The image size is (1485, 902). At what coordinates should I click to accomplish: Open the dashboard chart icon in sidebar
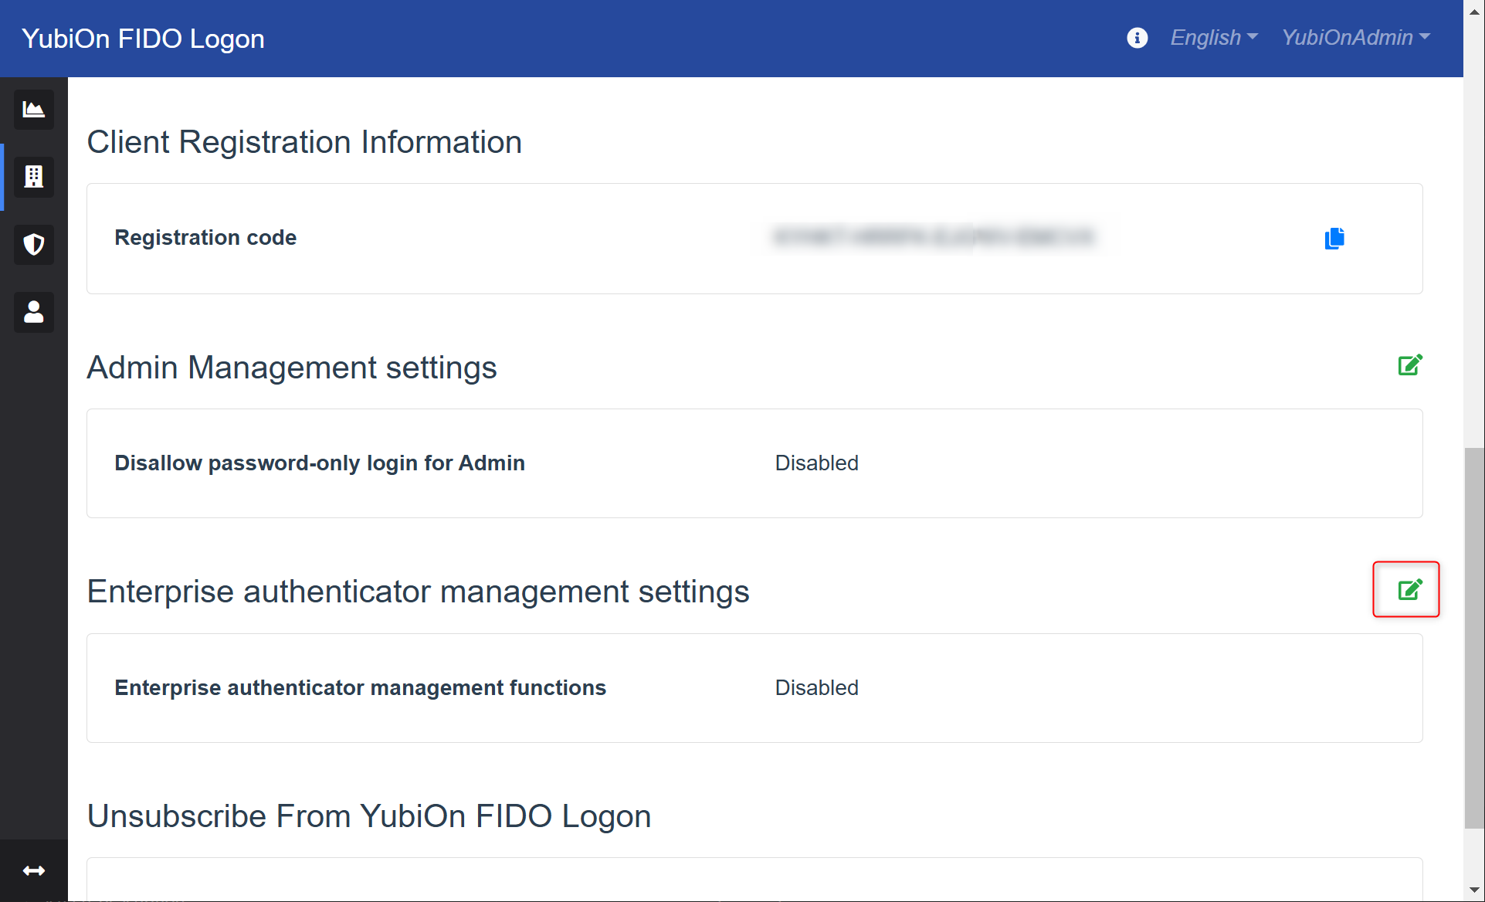point(34,110)
